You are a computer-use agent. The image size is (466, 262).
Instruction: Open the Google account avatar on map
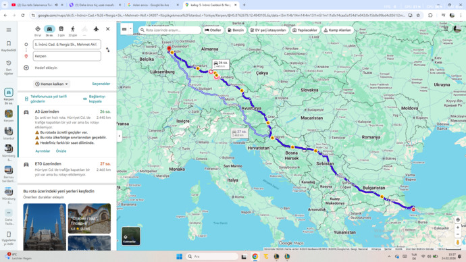[457, 29]
